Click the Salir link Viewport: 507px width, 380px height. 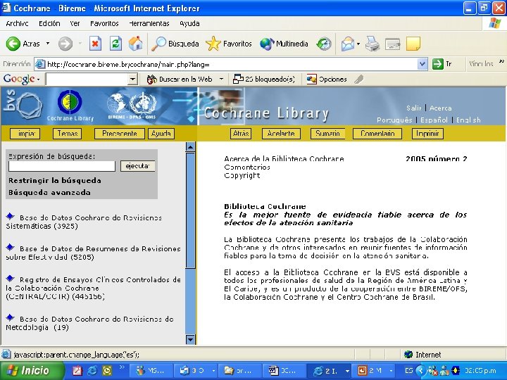click(x=413, y=108)
